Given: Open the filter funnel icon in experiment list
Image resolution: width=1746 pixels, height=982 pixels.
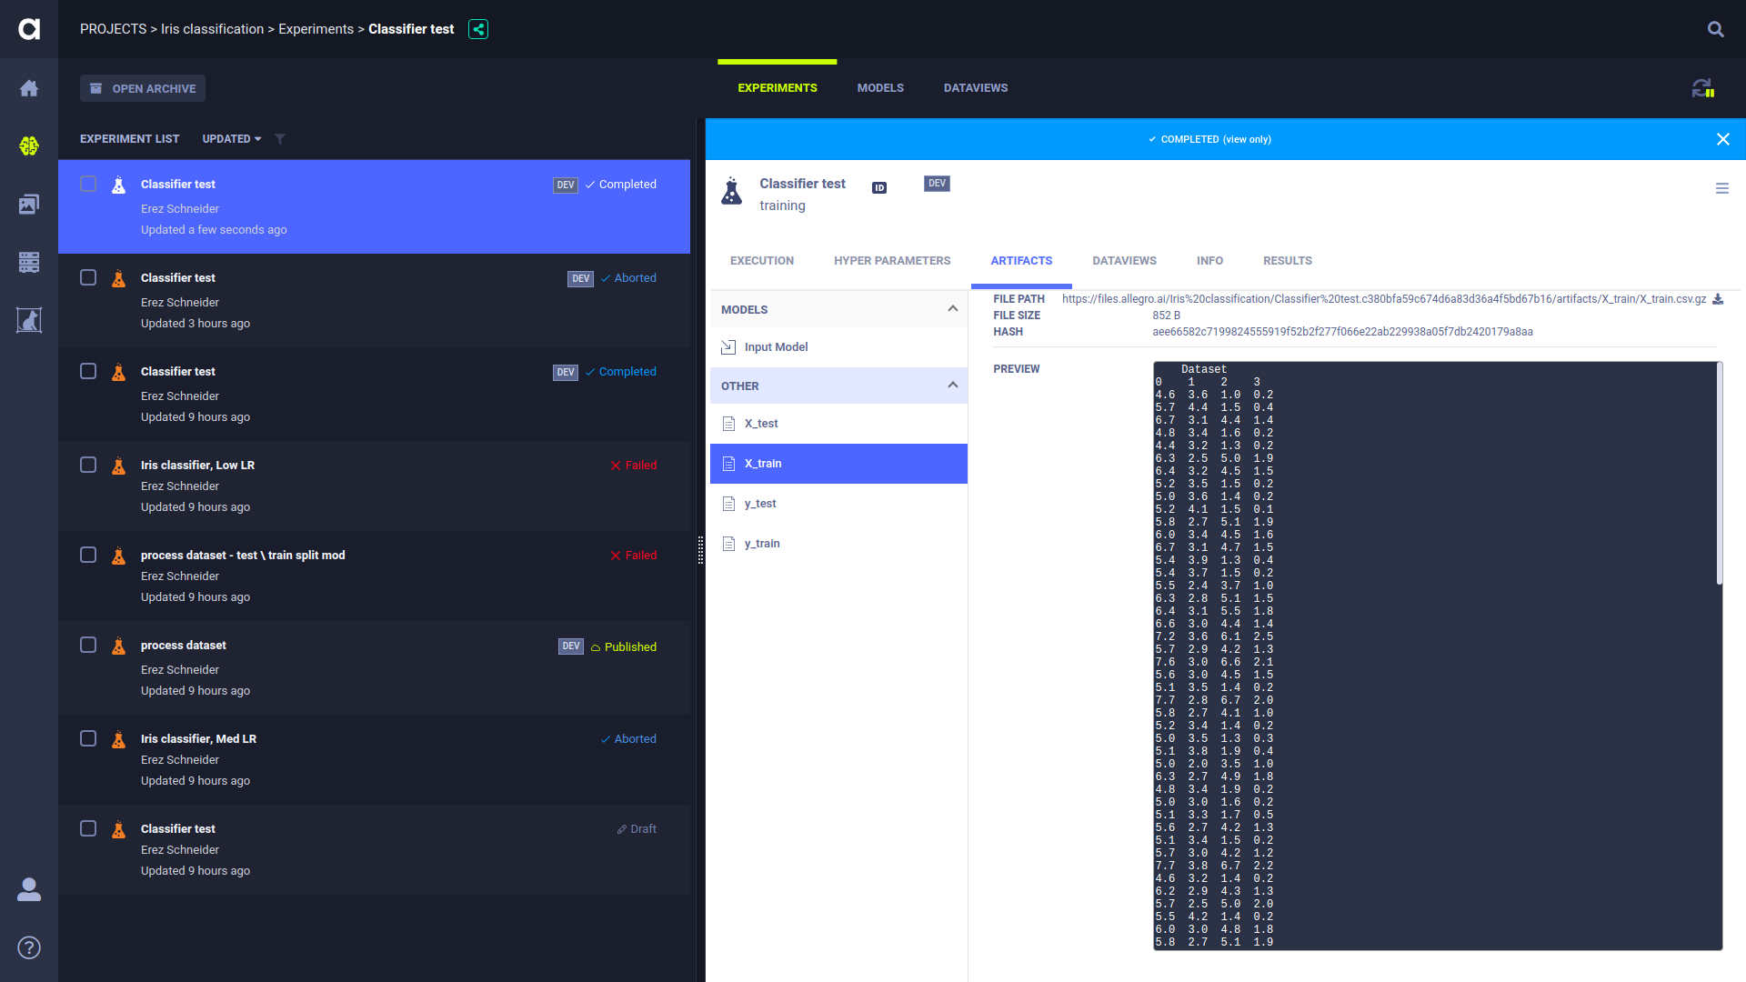Looking at the screenshot, I should (280, 139).
